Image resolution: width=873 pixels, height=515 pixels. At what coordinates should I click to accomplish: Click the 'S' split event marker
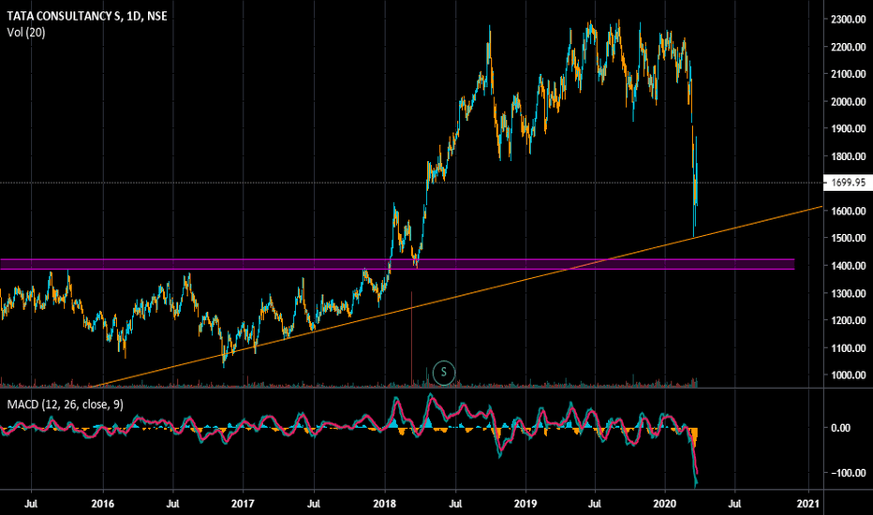coord(444,372)
